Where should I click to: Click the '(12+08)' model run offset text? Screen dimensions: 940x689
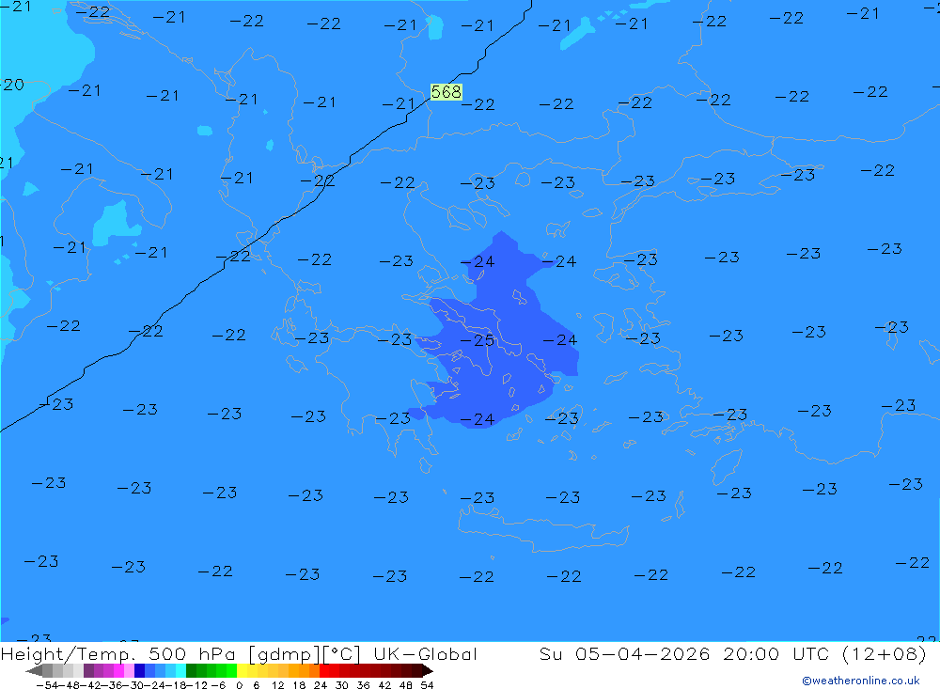click(x=885, y=653)
